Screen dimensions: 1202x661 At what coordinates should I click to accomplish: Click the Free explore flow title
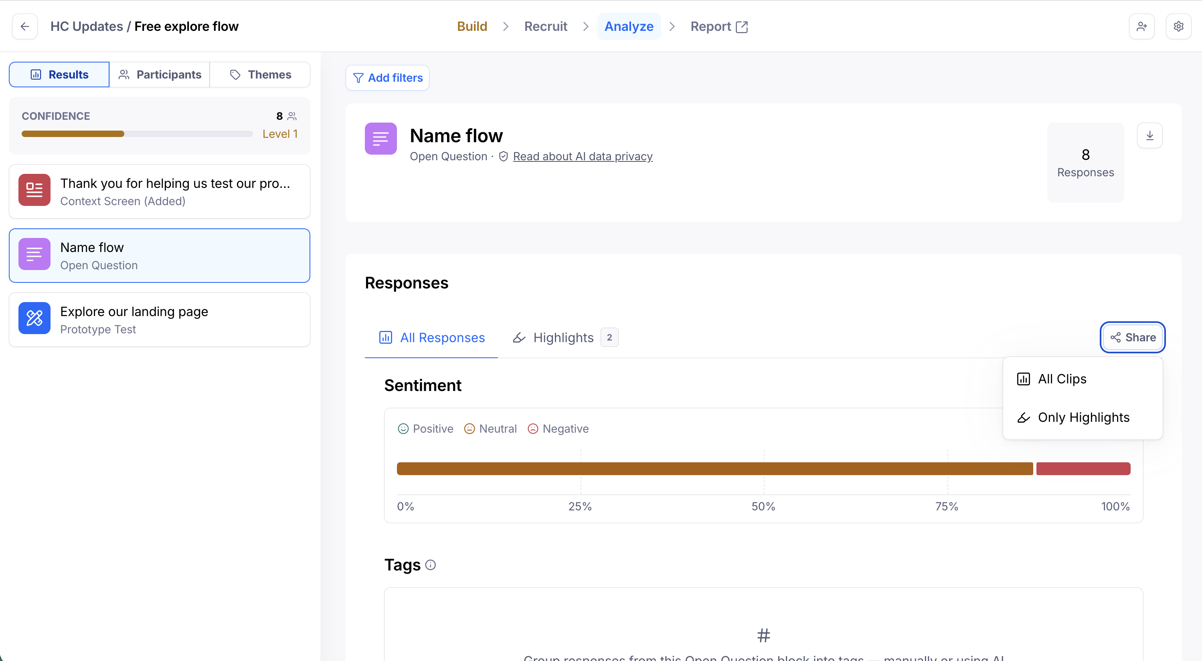[x=186, y=26]
